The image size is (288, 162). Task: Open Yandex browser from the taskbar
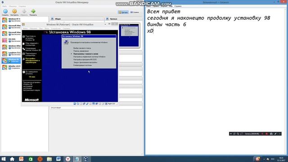tap(68, 159)
